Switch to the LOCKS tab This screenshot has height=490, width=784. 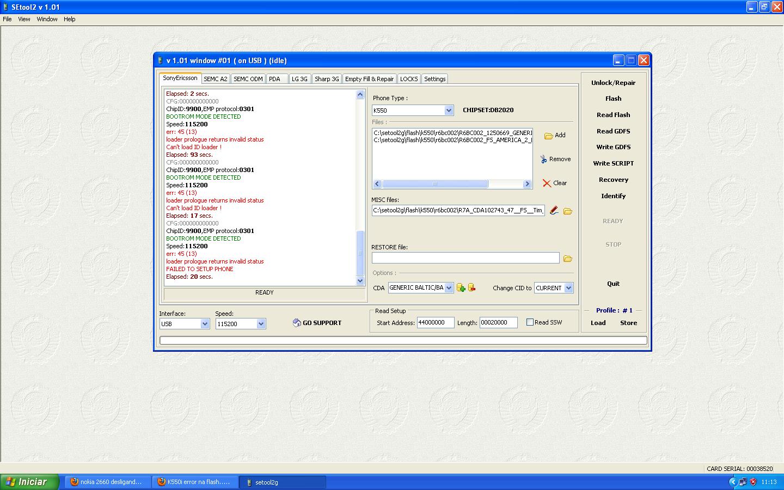tap(409, 79)
